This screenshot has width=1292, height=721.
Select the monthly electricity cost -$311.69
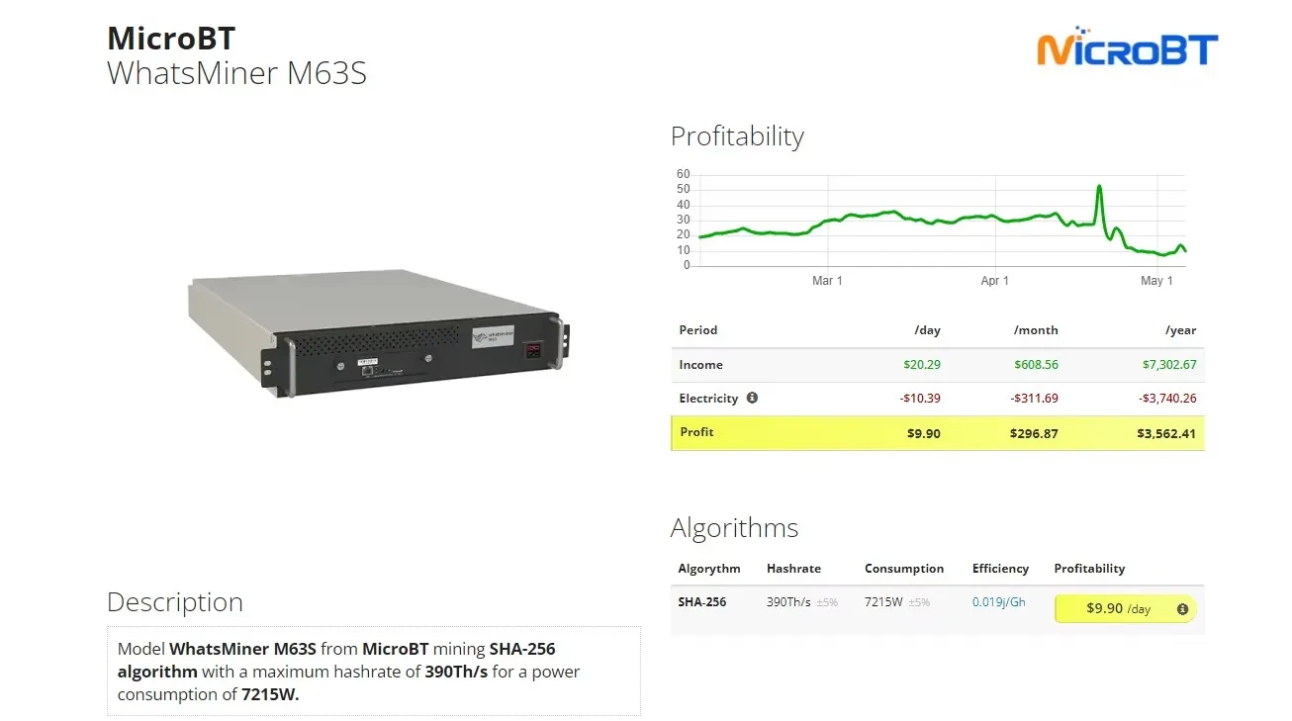tap(1035, 399)
